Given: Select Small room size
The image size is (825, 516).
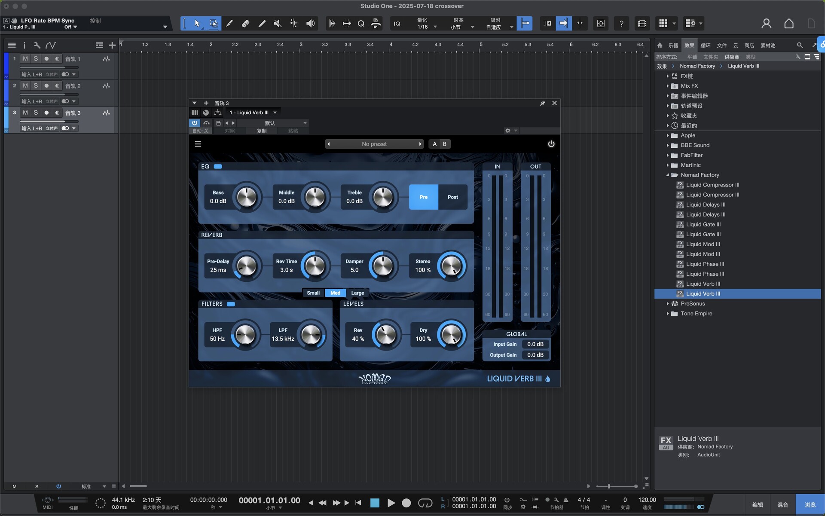Looking at the screenshot, I should pyautogui.click(x=313, y=293).
